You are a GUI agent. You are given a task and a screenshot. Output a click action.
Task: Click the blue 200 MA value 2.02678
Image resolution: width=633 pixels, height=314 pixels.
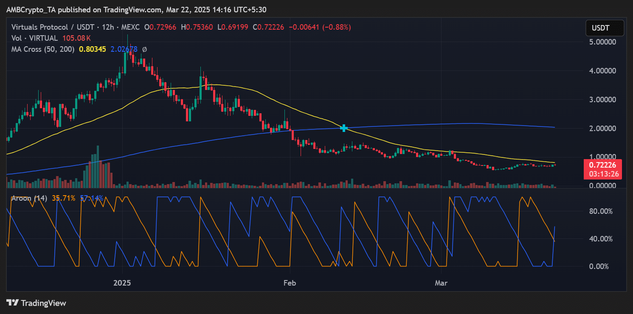coord(124,49)
